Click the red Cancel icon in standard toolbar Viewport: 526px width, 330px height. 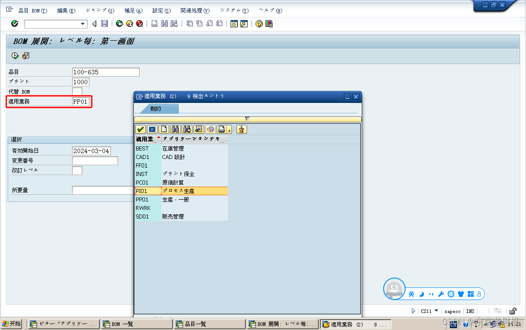tap(139, 23)
